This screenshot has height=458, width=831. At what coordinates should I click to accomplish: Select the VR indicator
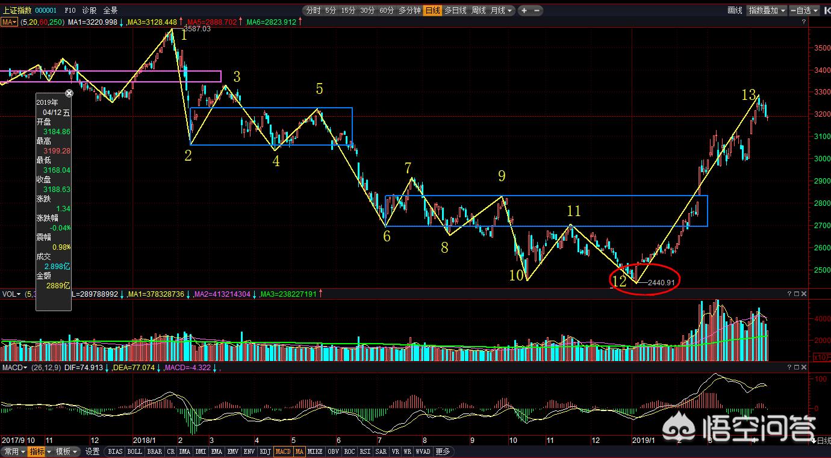point(395,451)
